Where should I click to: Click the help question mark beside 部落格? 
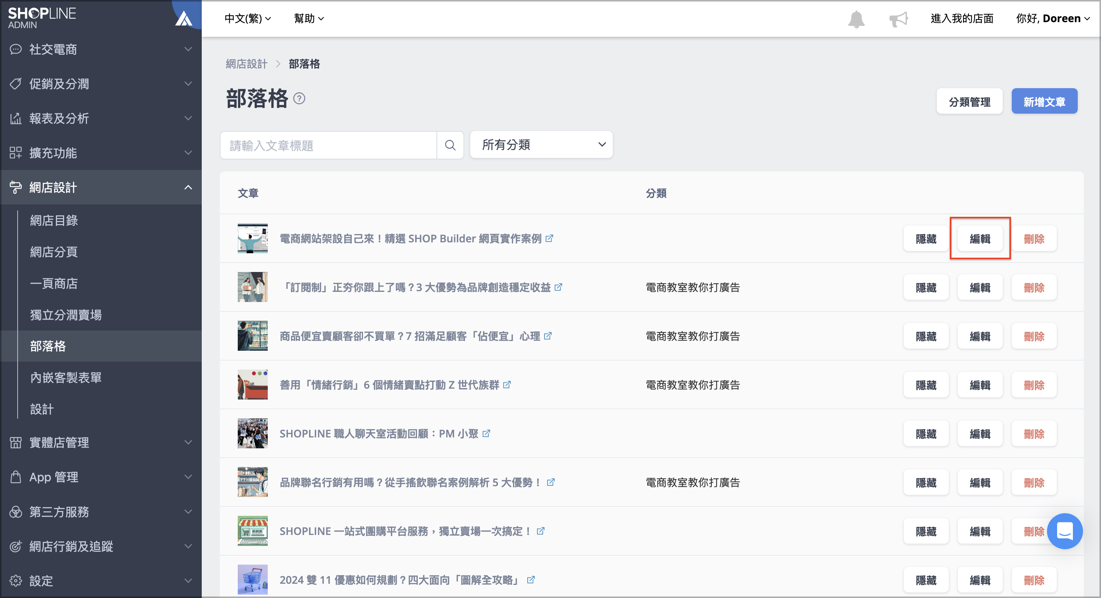[299, 99]
